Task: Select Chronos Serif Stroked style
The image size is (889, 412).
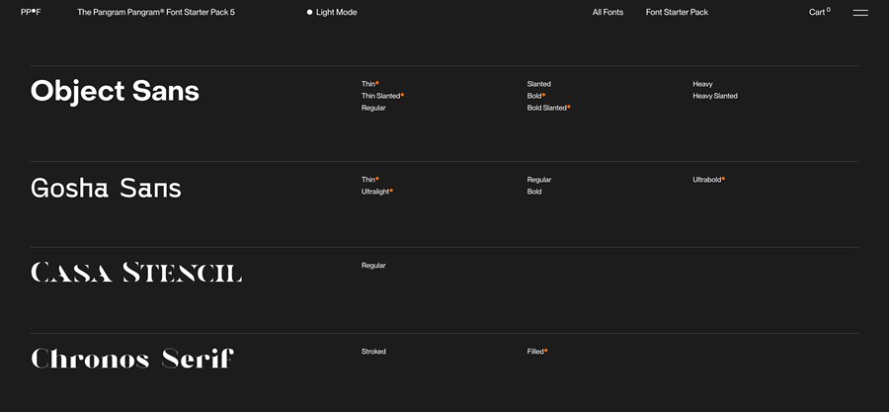Action: coord(373,352)
